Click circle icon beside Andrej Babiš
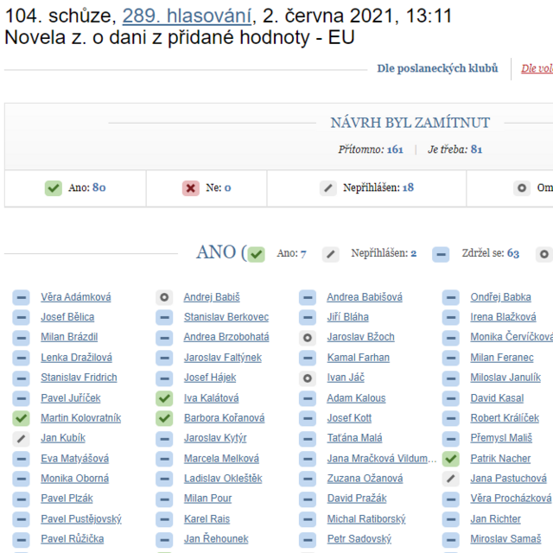This screenshot has height=553, width=553. (164, 297)
